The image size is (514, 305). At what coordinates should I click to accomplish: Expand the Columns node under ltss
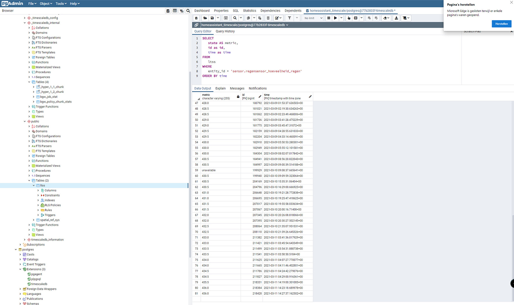[x=38, y=190]
